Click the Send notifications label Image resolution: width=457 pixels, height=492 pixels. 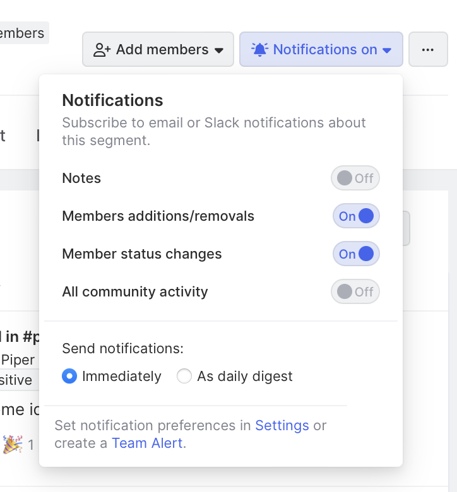coord(123,348)
